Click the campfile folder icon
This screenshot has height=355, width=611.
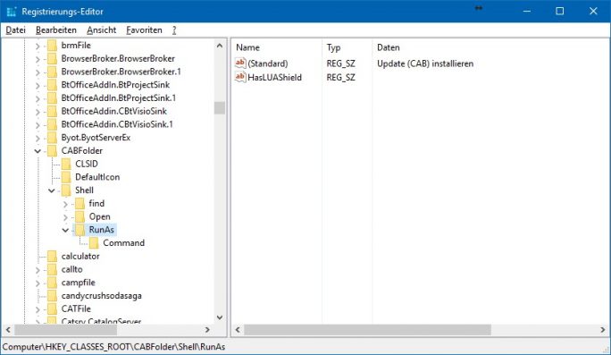click(52, 283)
